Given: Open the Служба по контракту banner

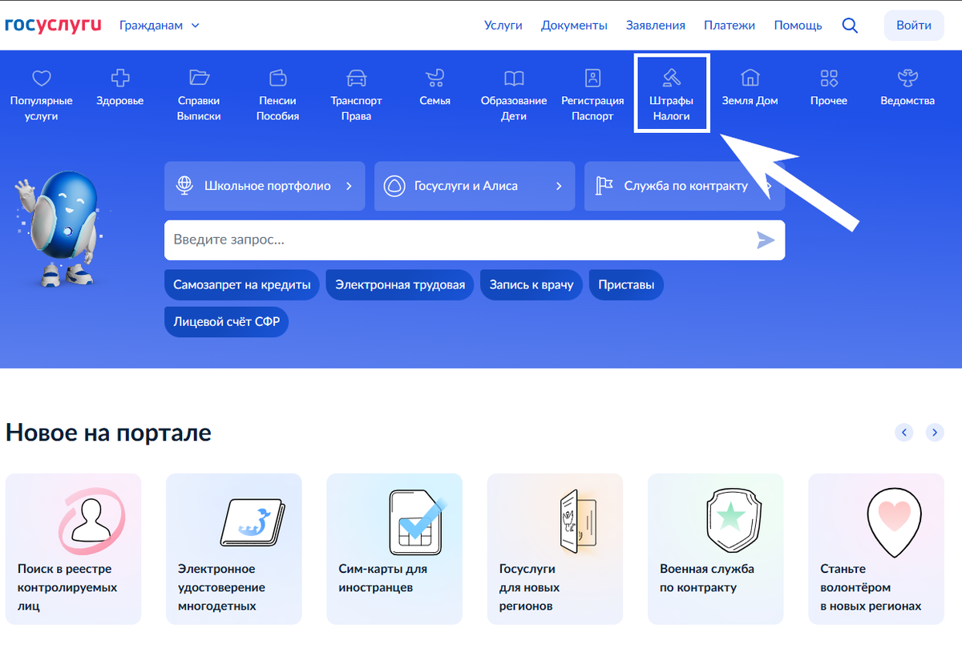Looking at the screenshot, I should pos(685,186).
